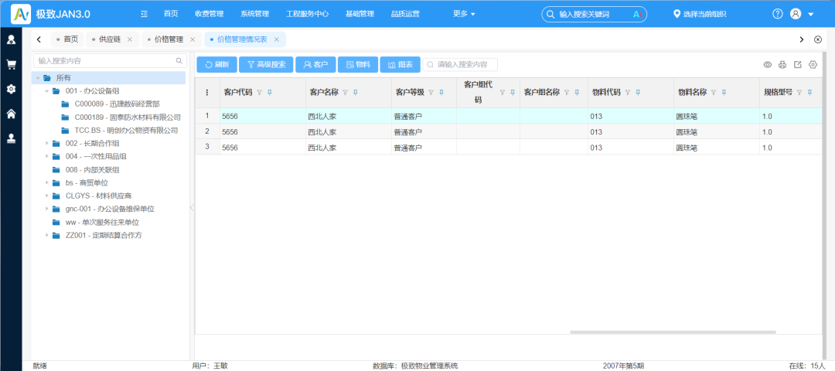835x371 pixels.
Task: Click the 高级搜索 button
Action: coord(266,65)
